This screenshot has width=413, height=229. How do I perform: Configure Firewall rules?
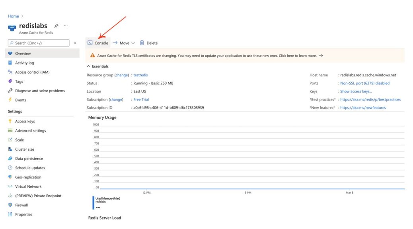click(21, 205)
